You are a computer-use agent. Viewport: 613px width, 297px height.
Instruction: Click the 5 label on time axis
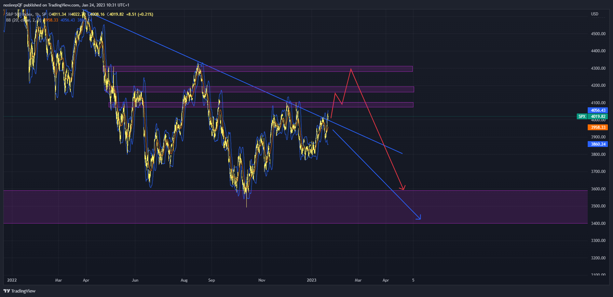[413, 280]
